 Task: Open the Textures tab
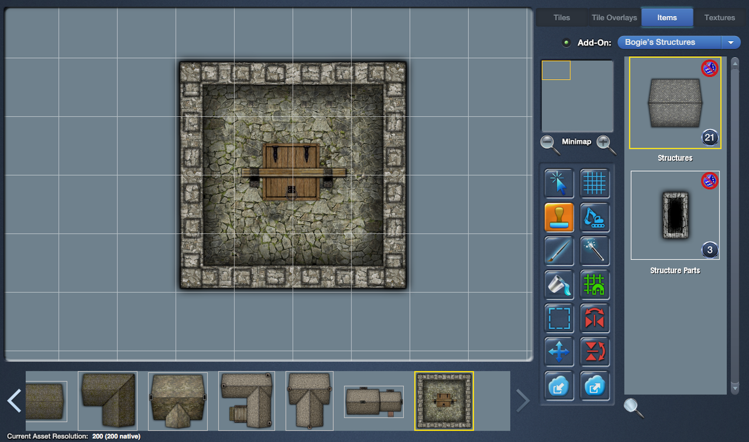tap(719, 18)
